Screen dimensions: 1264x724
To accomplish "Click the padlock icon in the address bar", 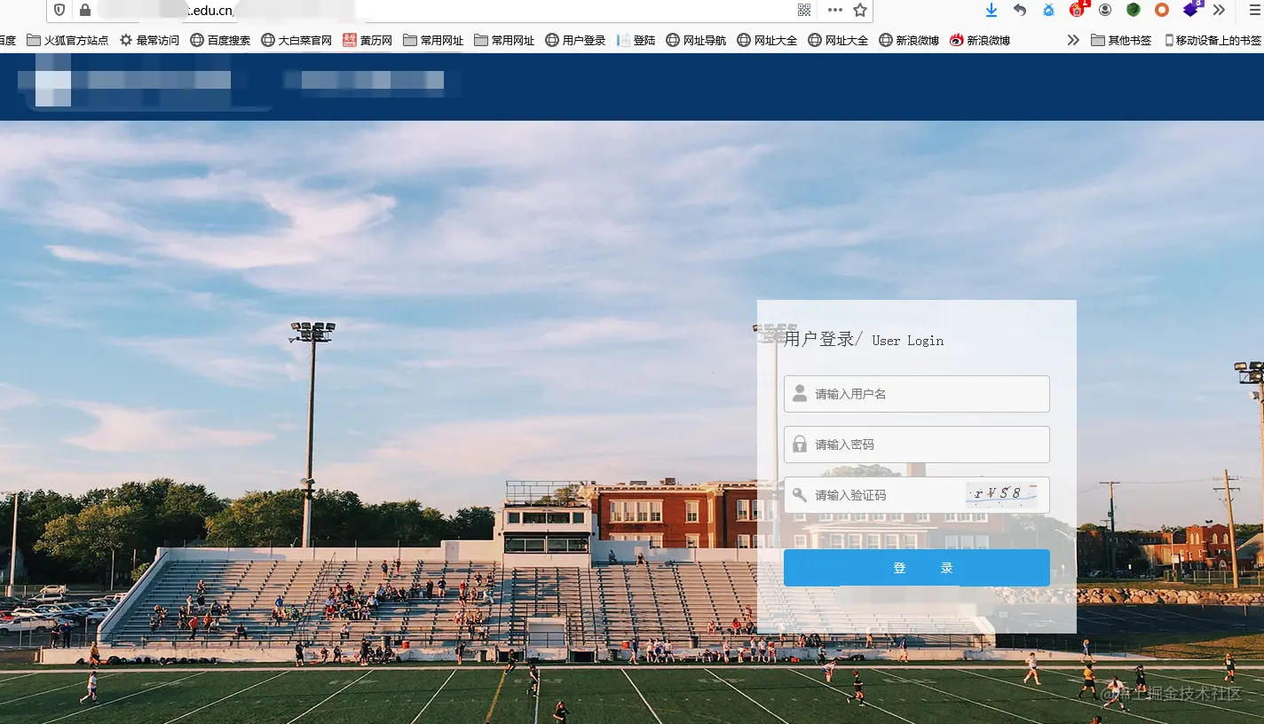I will click(x=85, y=11).
